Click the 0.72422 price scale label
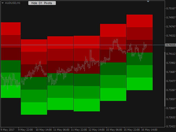The height and width of the screenshot is (132, 176). (171, 127)
